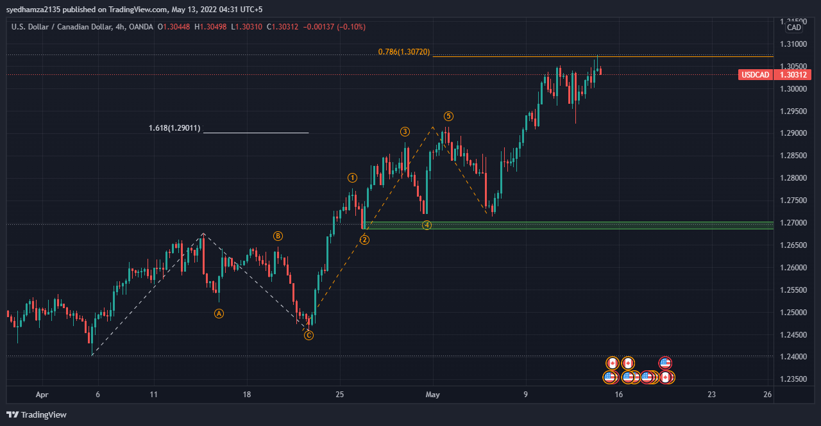Viewport: 821px width, 426px height.
Task: Select the circled wave 1 label
Action: point(352,177)
